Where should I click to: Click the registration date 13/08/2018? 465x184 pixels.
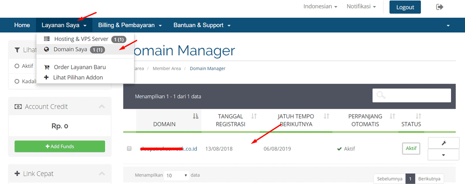tap(219, 149)
